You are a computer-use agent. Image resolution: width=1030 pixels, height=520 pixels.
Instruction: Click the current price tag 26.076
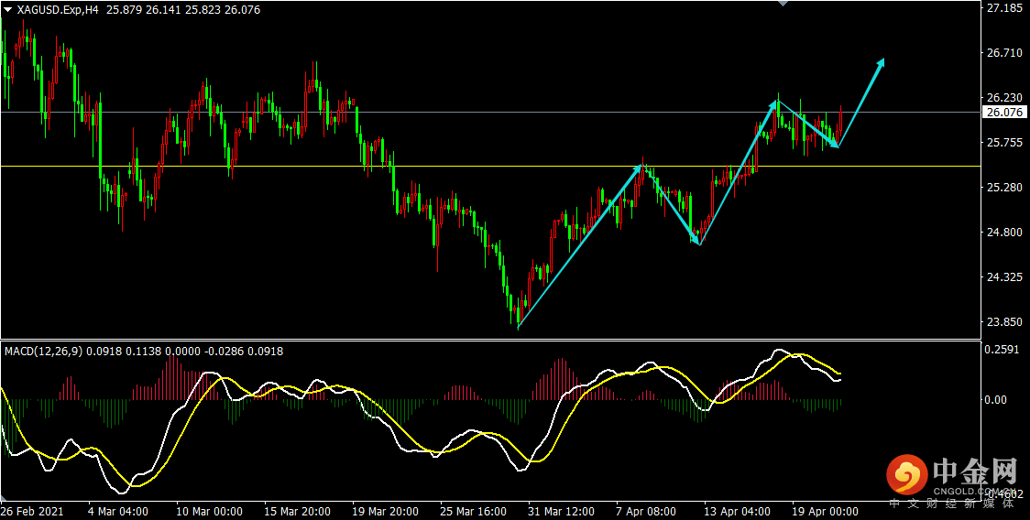point(1005,113)
